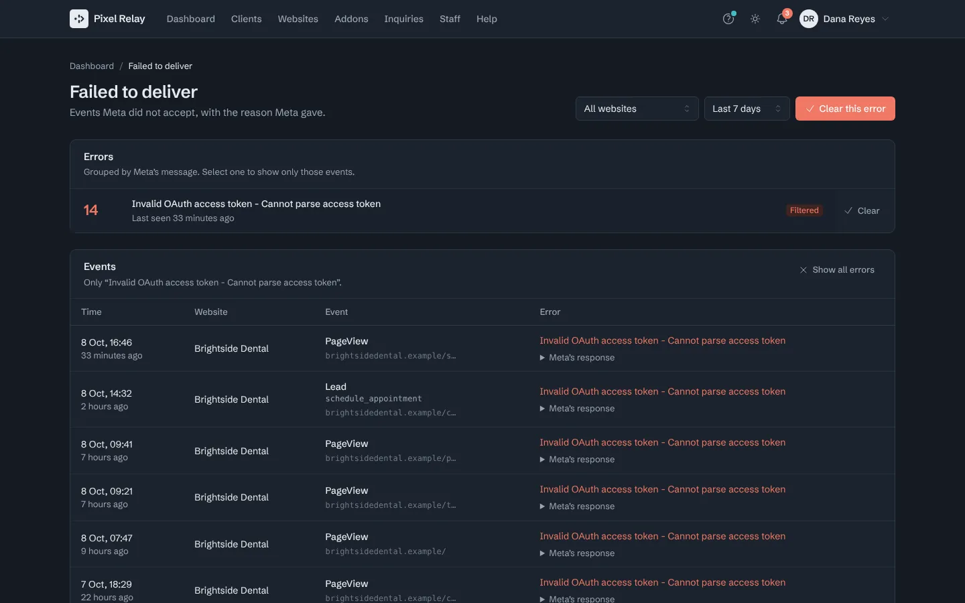Click the brightsidedental.example/ URL in 07:47 row
This screenshot has width=965, height=603.
(x=385, y=551)
